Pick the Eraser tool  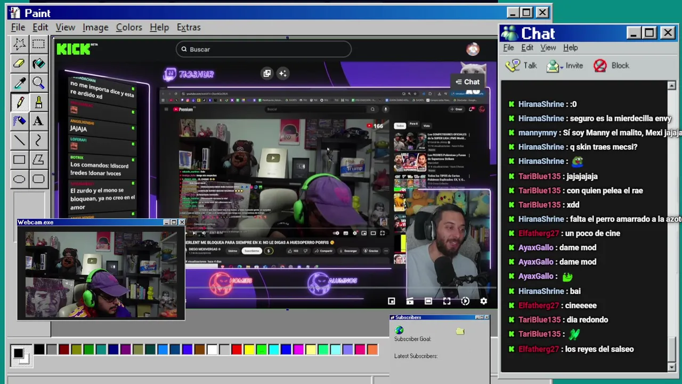point(19,63)
